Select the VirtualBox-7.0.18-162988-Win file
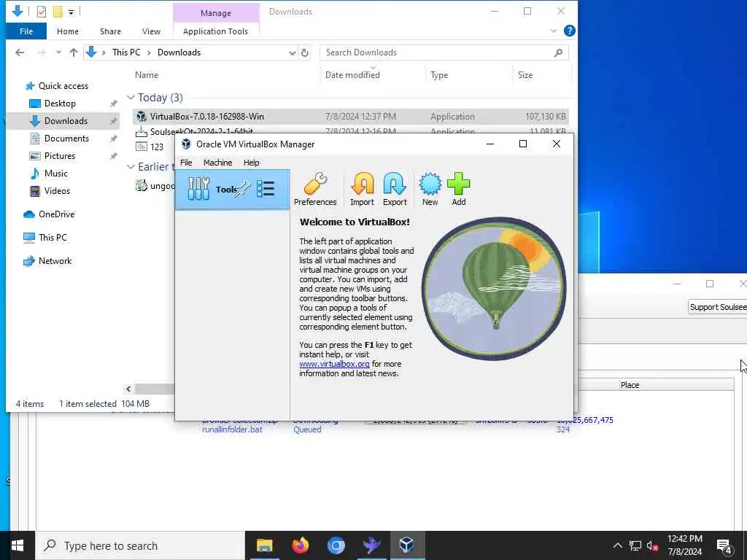This screenshot has width=747, height=560. [x=351, y=117]
